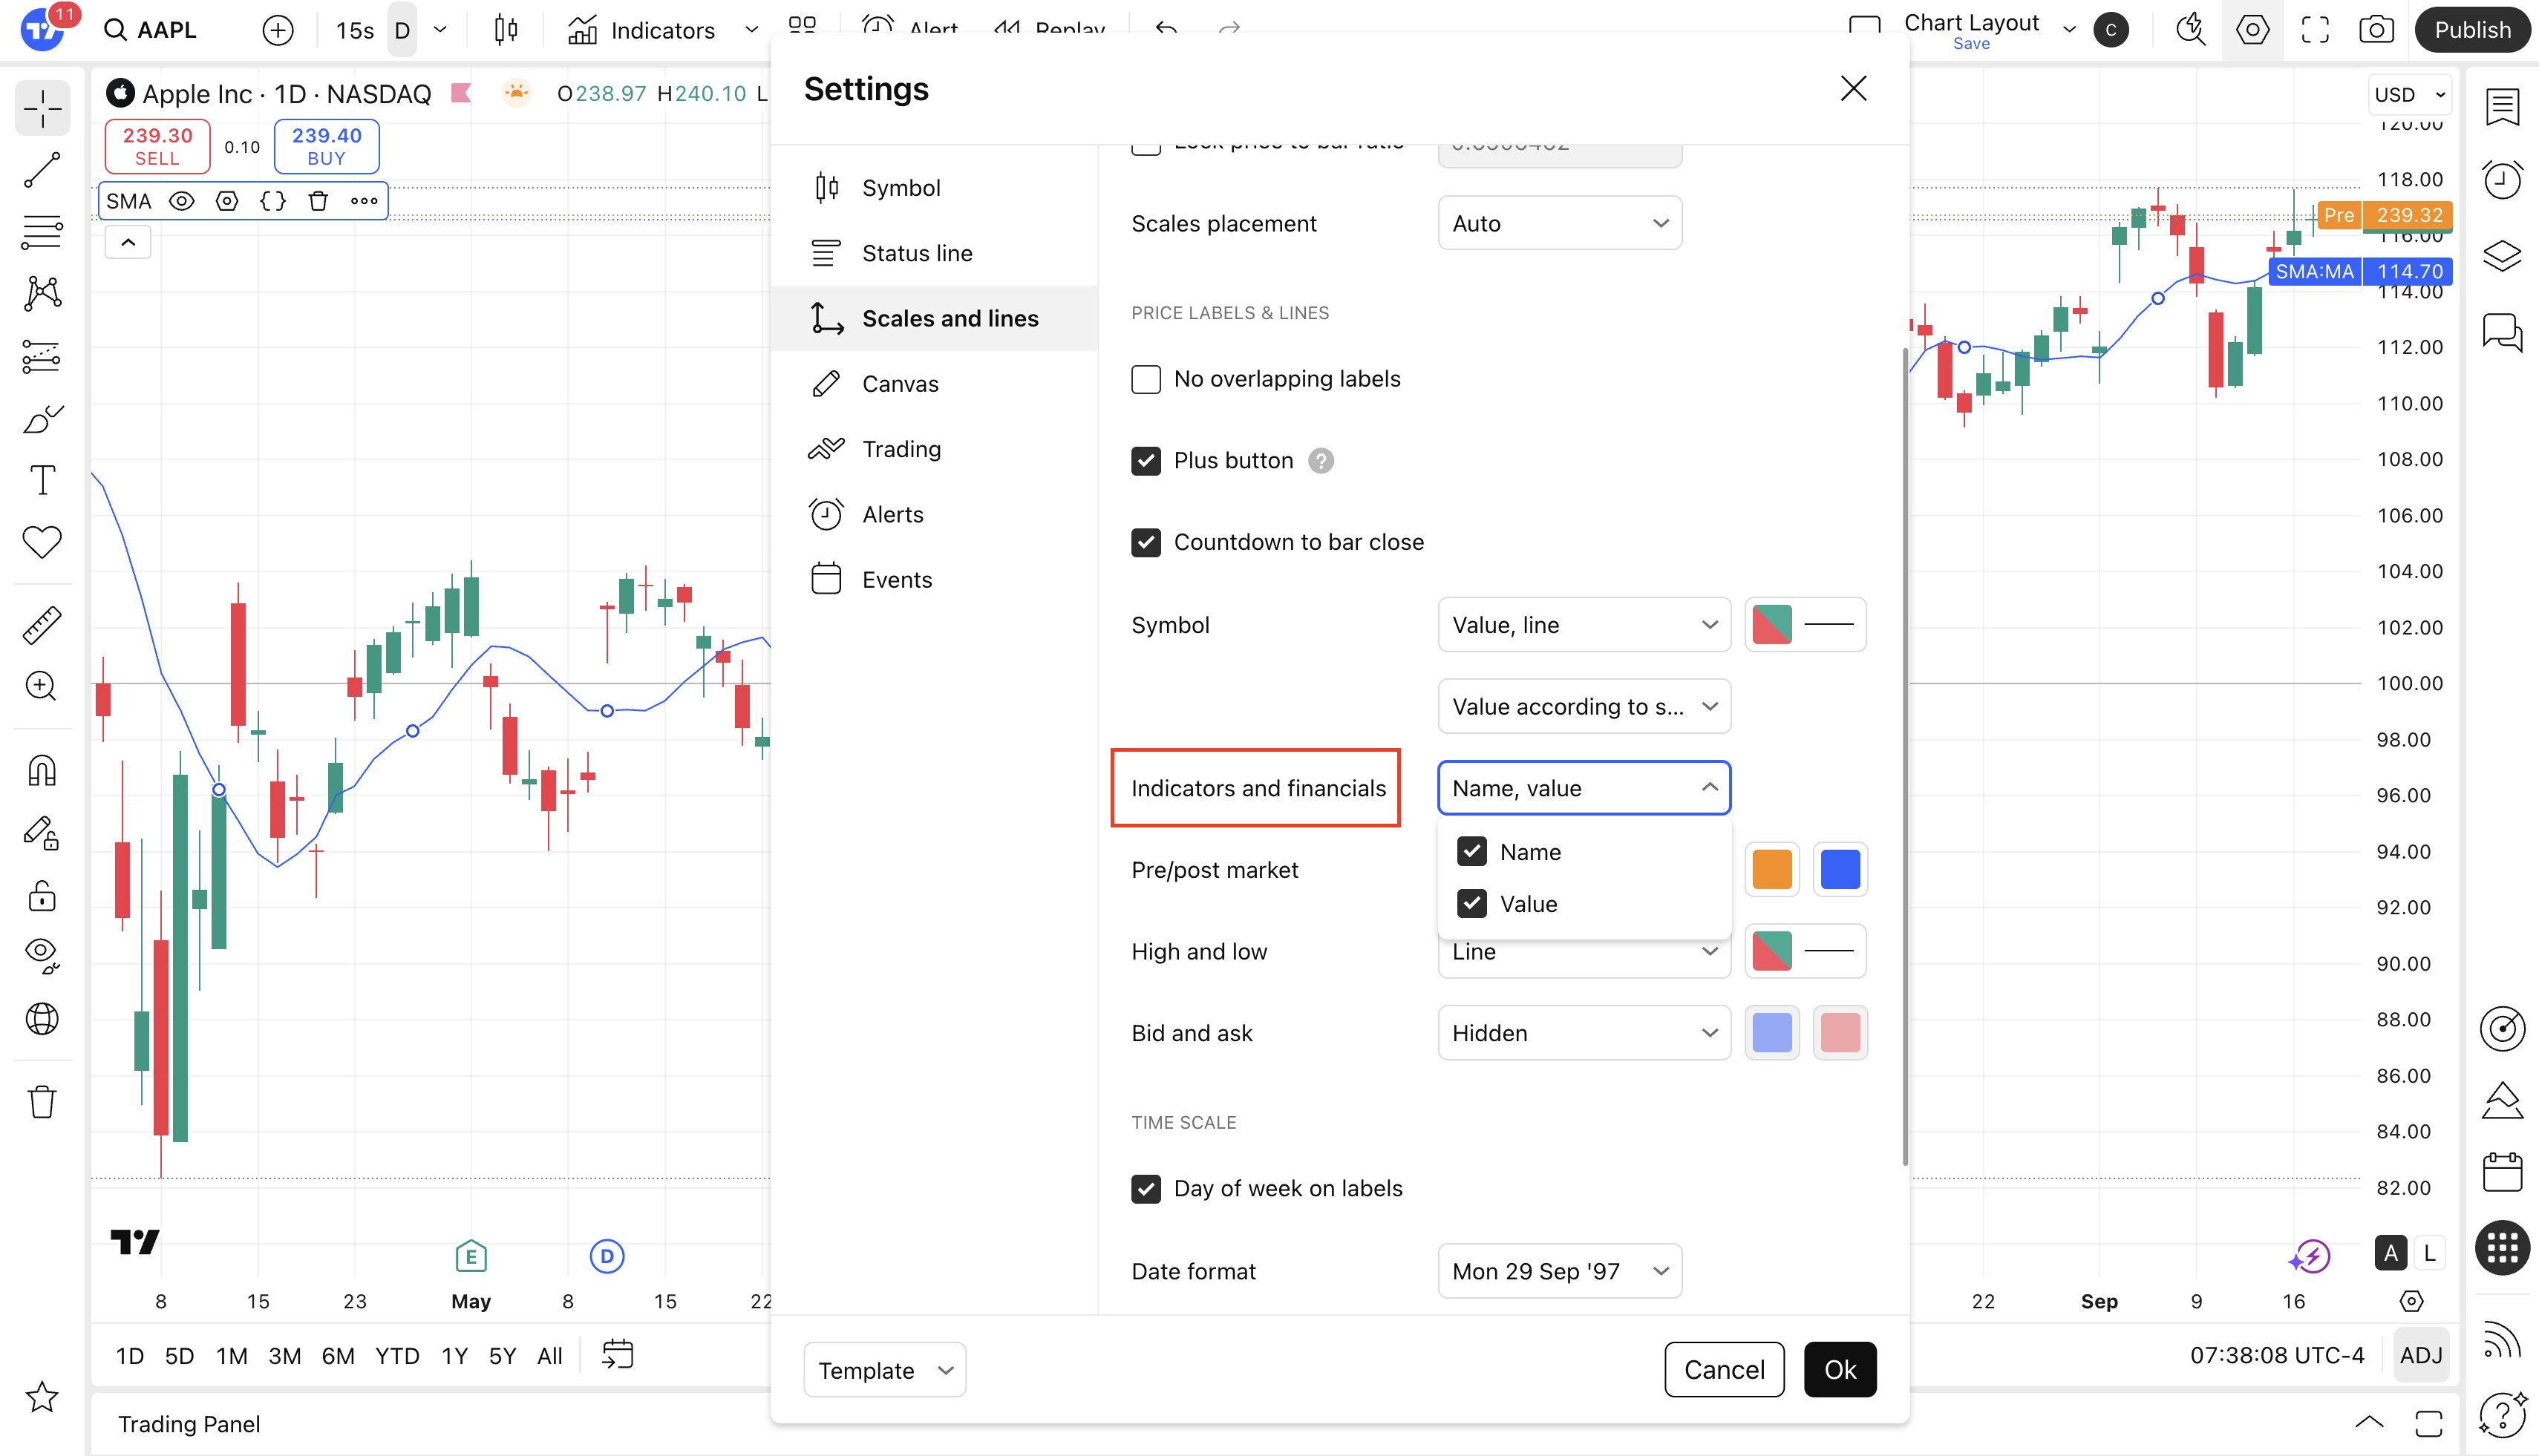Toggle SMA indicator visibility eye
Image resolution: width=2539 pixels, height=1456 pixels.
tap(181, 201)
